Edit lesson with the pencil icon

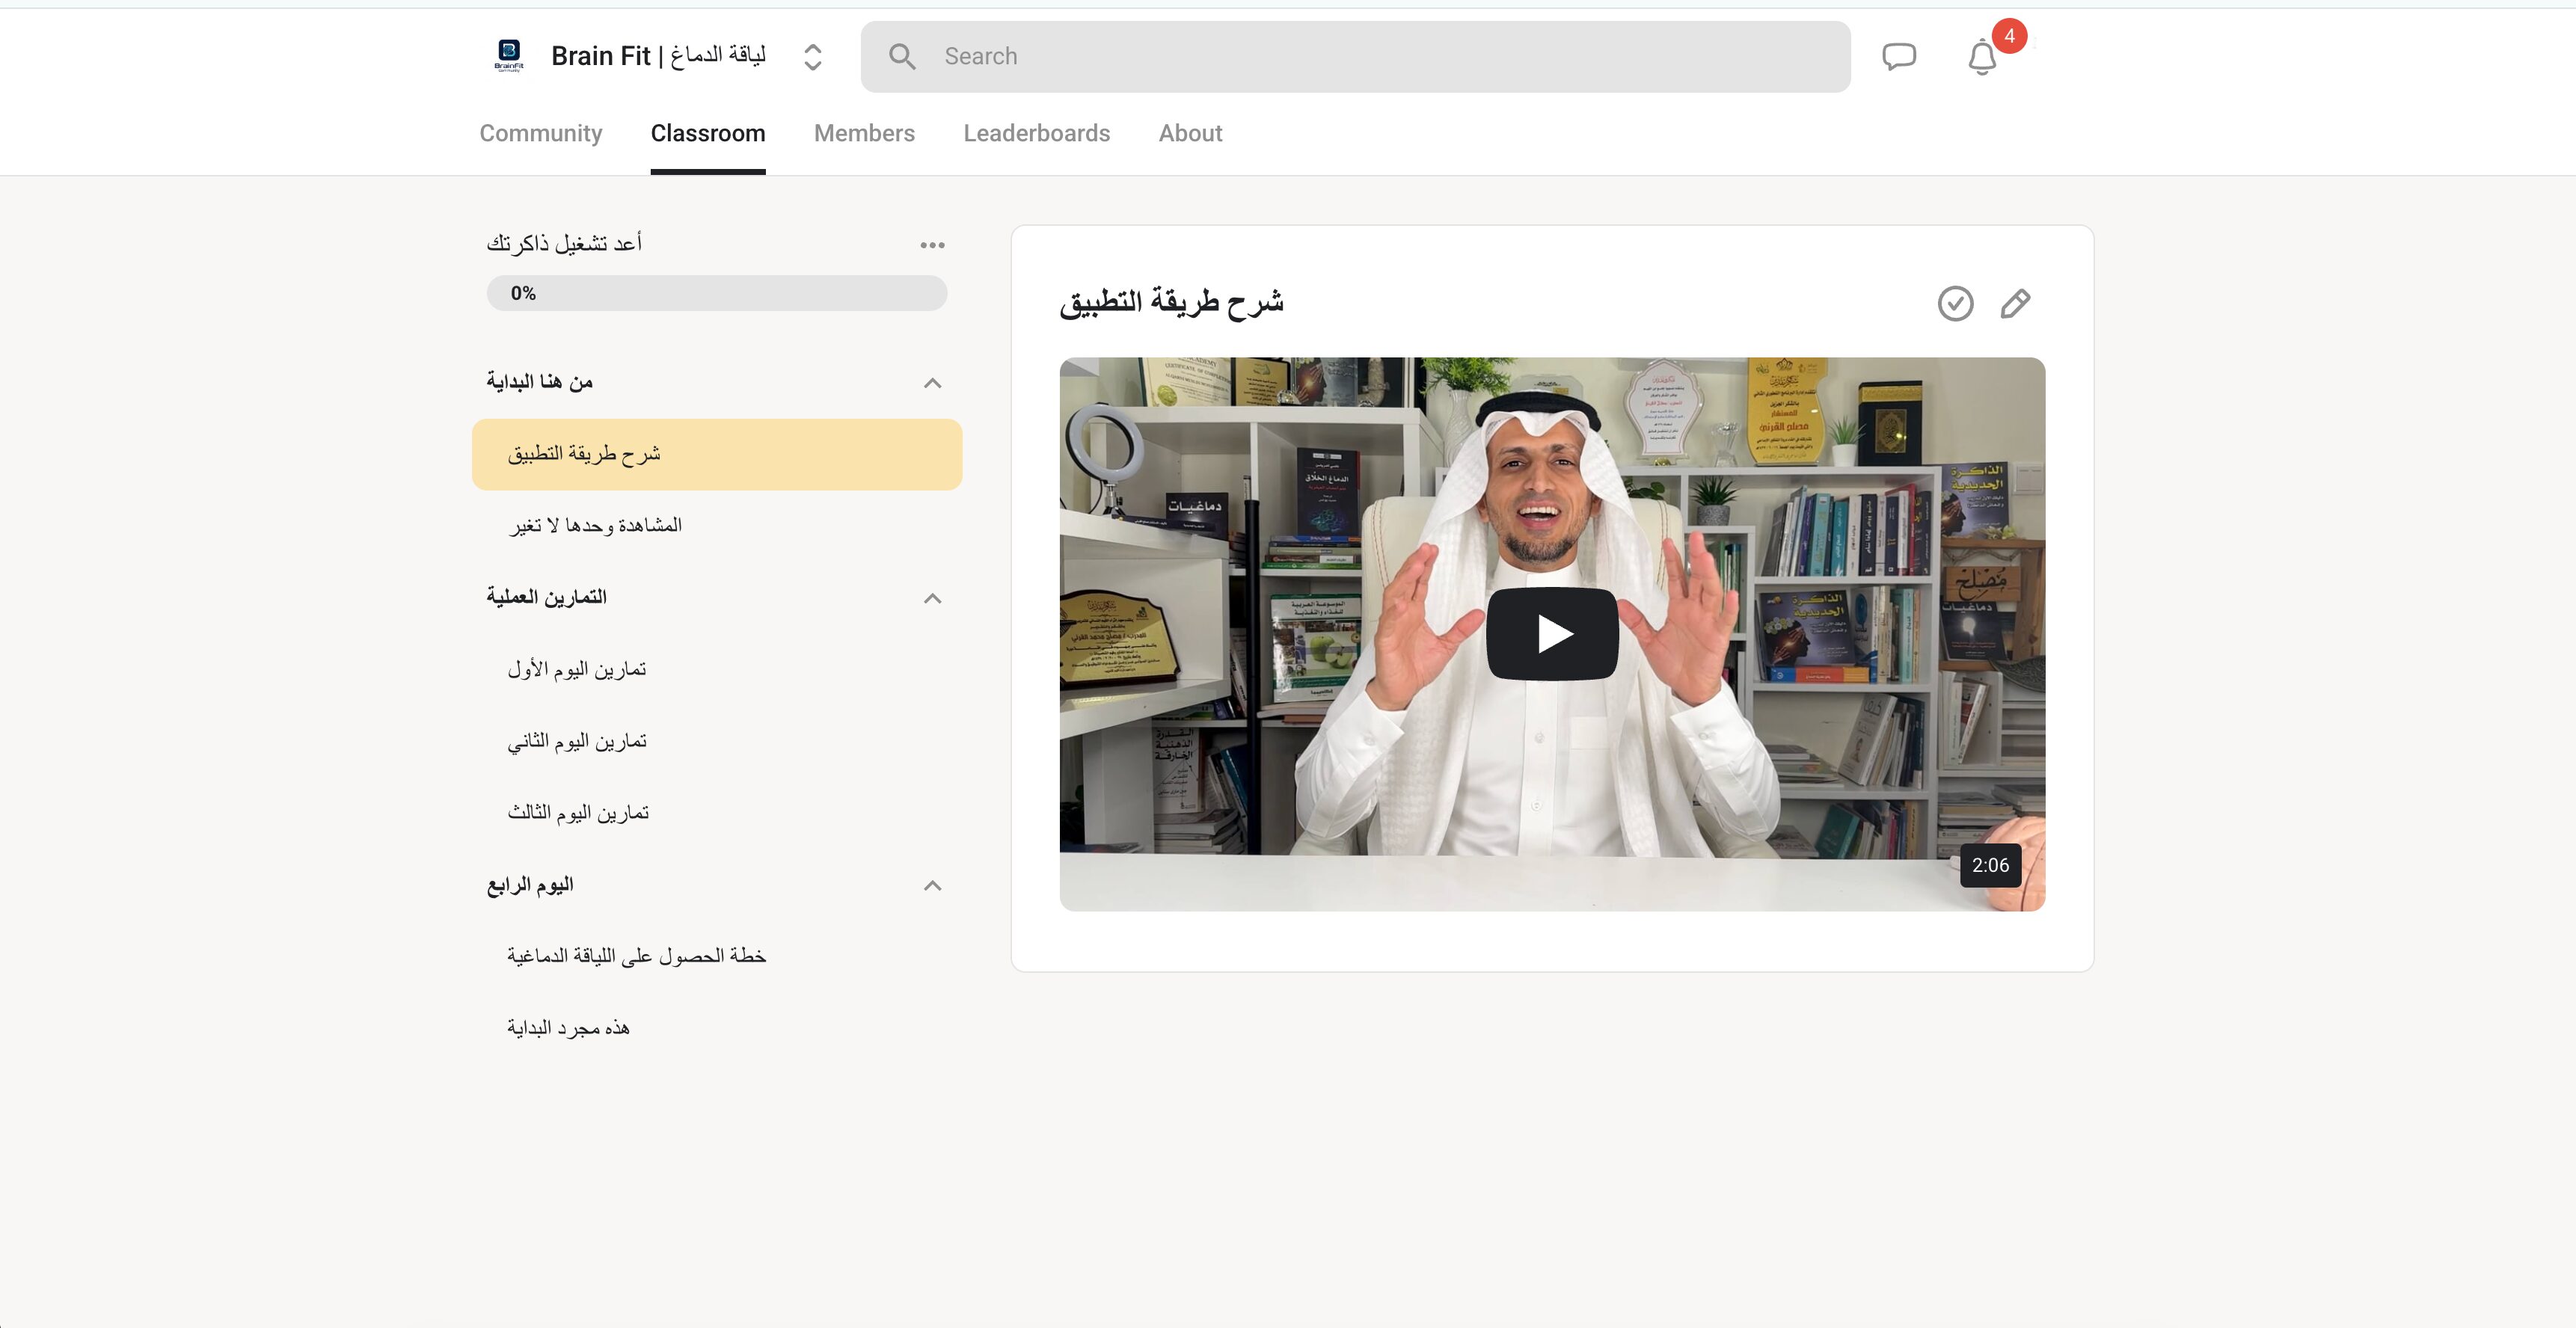pyautogui.click(x=2015, y=303)
